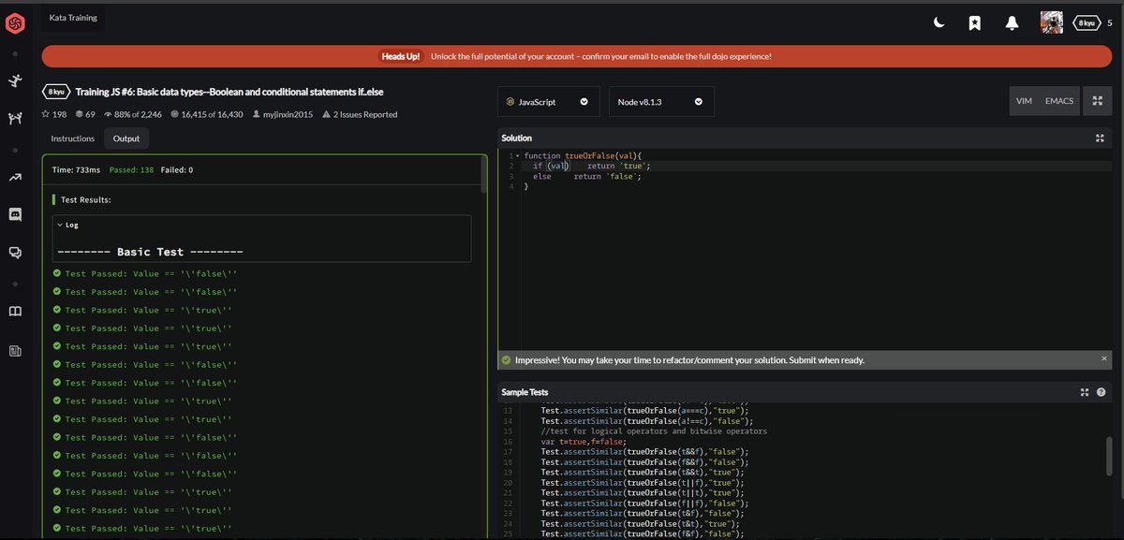
Task: Dismiss the Impressive success message
Action: pos(1103,358)
